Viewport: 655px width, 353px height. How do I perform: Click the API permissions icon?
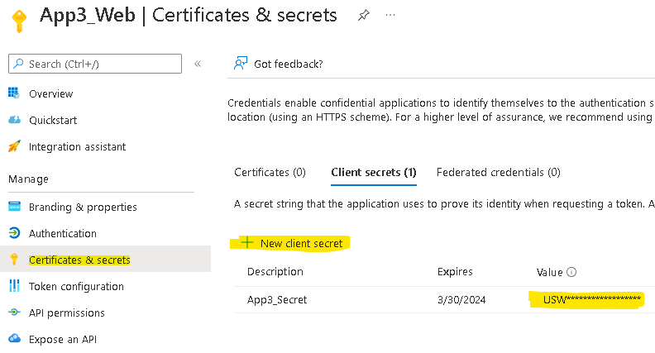click(14, 312)
